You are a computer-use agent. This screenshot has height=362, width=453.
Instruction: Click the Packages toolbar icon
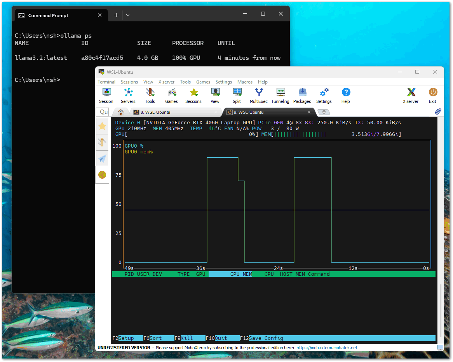click(x=302, y=96)
